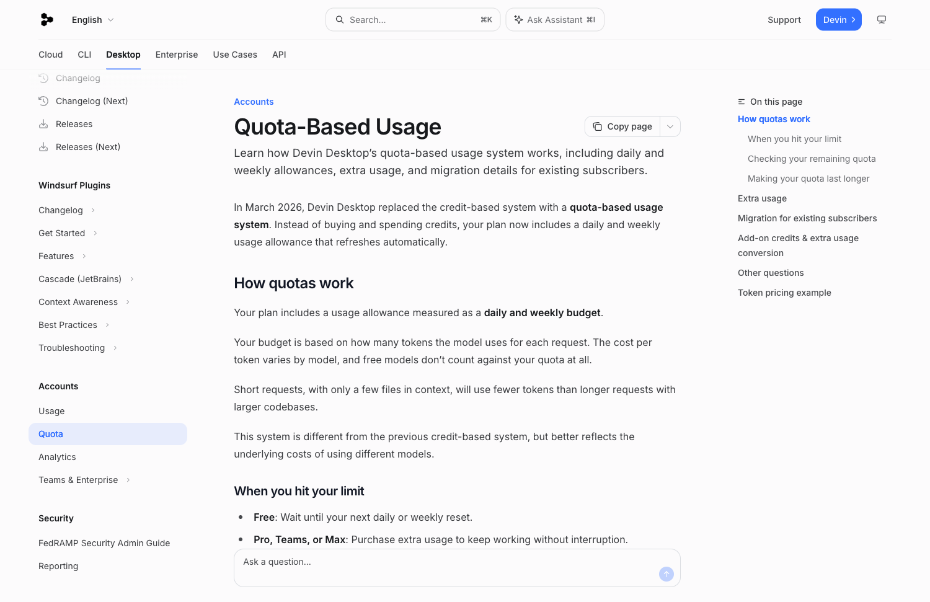The height and width of the screenshot is (602, 930).
Task: Click the Ask Assistant sparkle icon
Action: tap(519, 20)
